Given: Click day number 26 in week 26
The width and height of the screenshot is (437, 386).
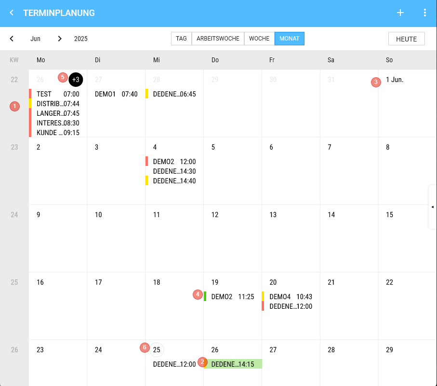Looking at the screenshot, I should (x=215, y=350).
